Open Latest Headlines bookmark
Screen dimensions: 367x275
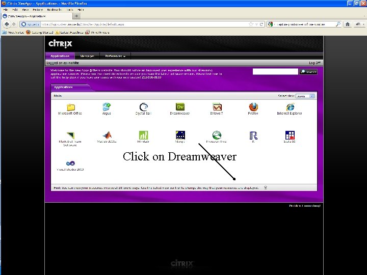tap(69, 32)
